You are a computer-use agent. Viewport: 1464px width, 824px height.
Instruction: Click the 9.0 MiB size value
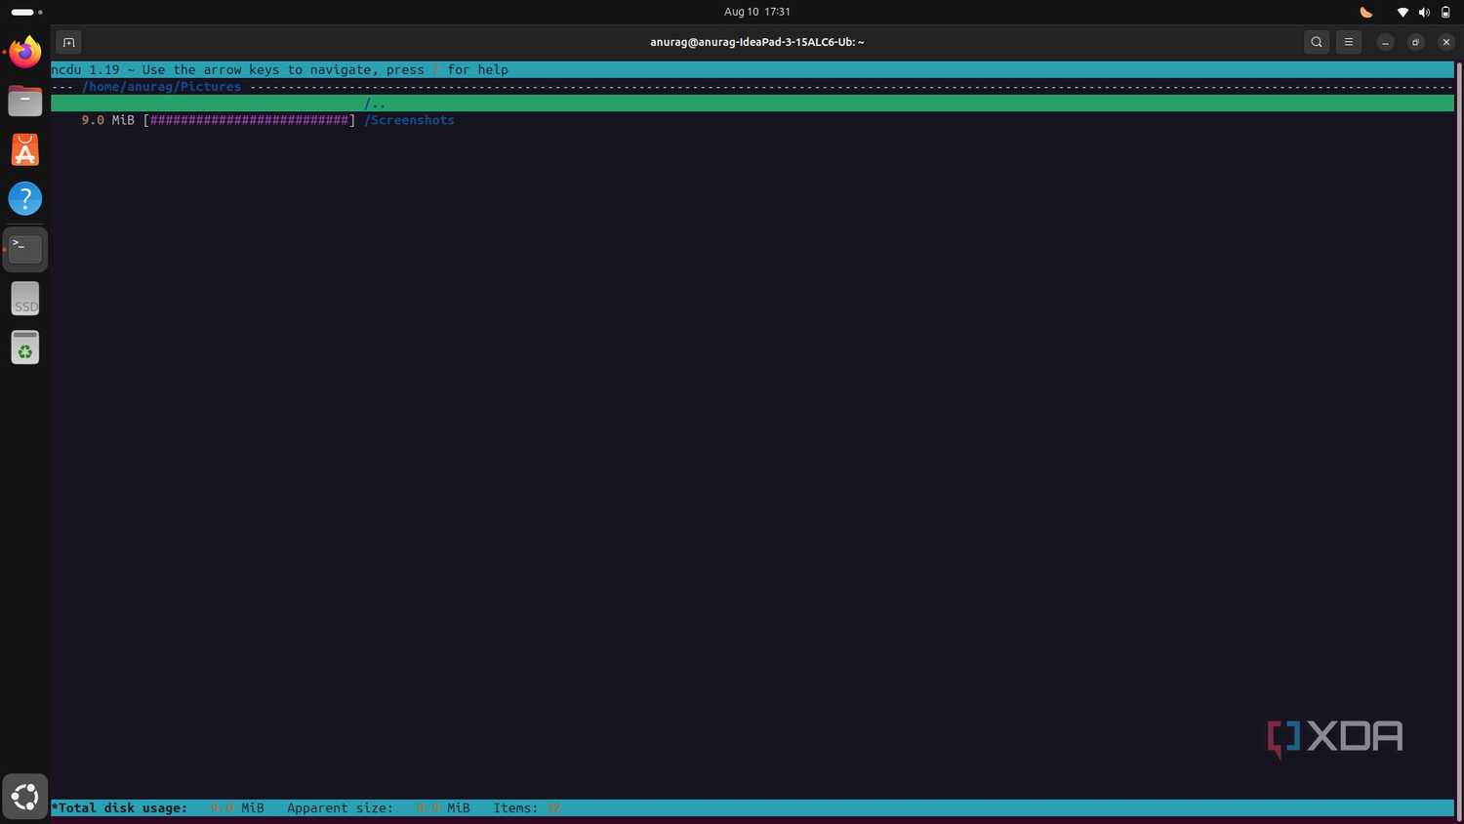[x=107, y=120]
